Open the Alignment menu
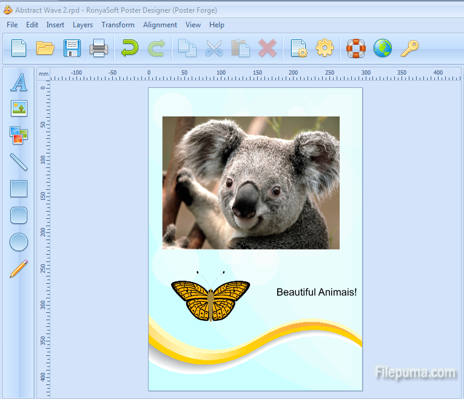The image size is (464, 399). pos(160,25)
